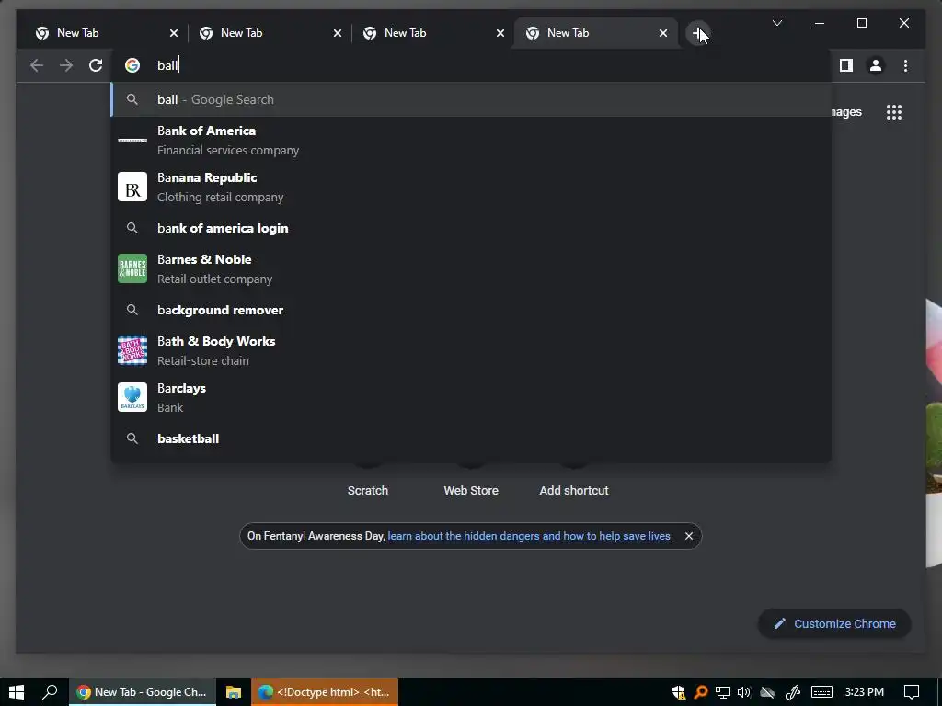Open the pen workspace tray icon
Viewport: 942px width, 706px height.
click(x=792, y=692)
